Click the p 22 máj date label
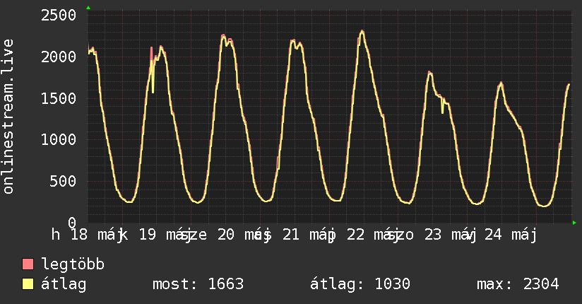This screenshot has width=582, height=304. pyautogui.click(x=365, y=235)
